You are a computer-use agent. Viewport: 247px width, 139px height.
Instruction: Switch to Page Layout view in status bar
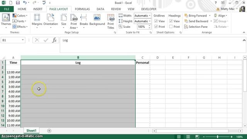click(x=188, y=137)
